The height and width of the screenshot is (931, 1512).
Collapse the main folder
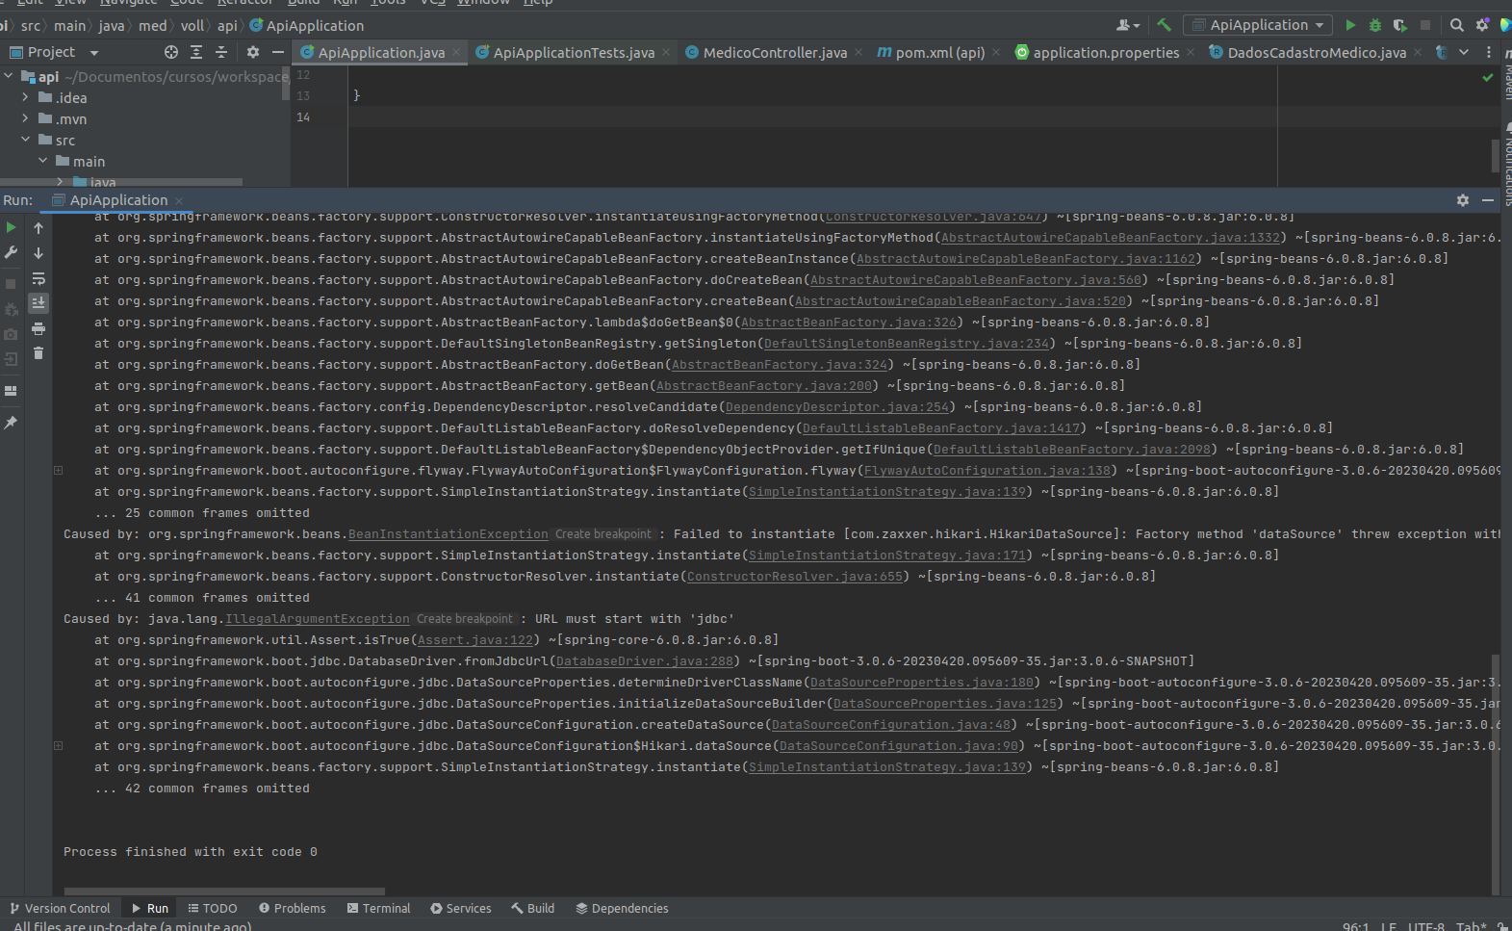point(42,161)
